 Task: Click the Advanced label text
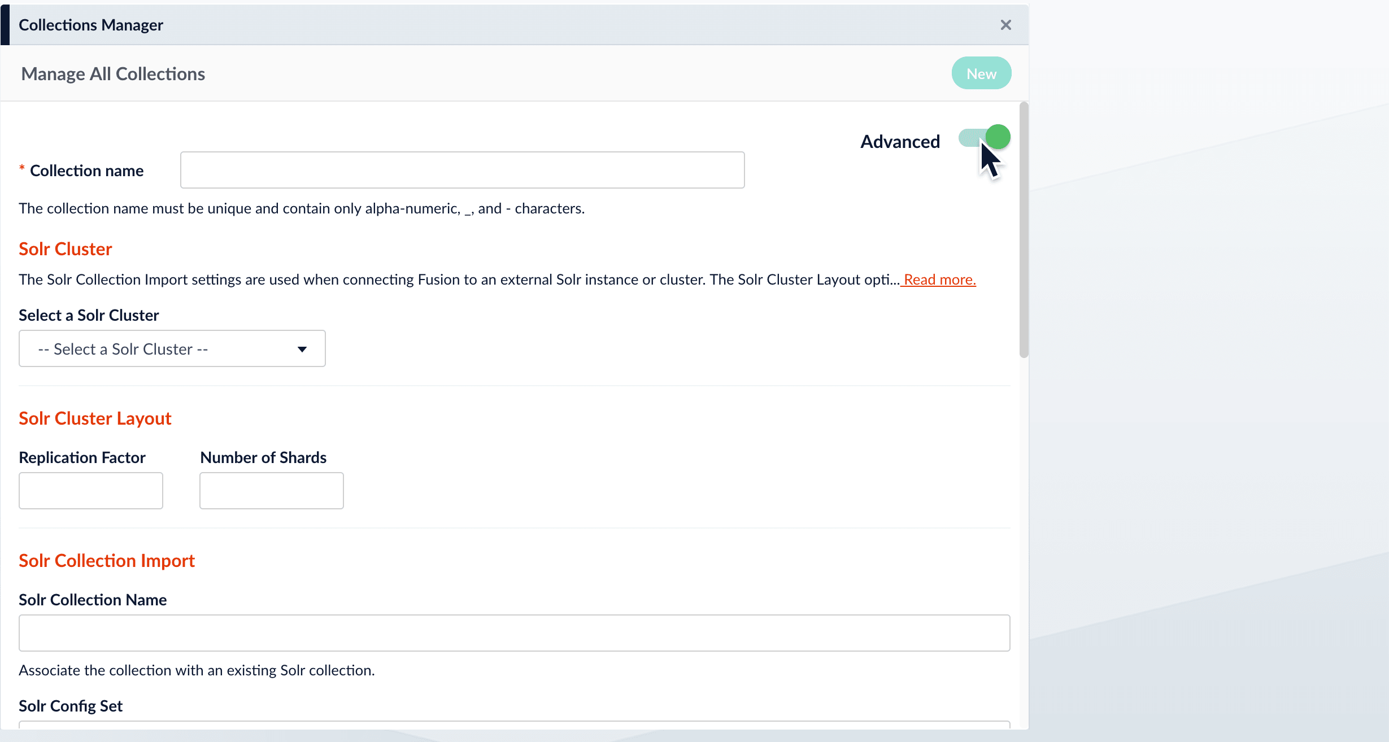[x=900, y=142]
